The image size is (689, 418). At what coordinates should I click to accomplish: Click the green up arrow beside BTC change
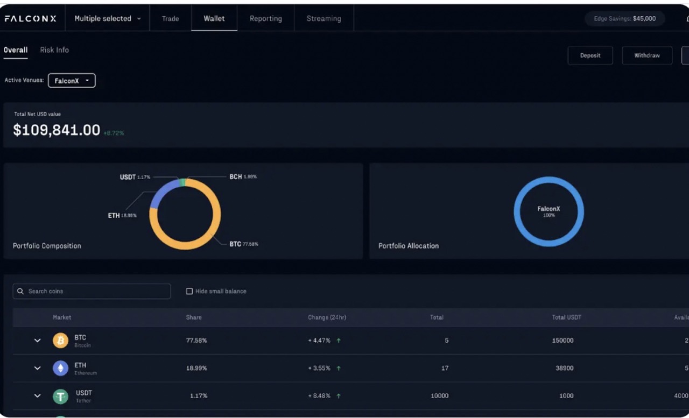coord(339,340)
